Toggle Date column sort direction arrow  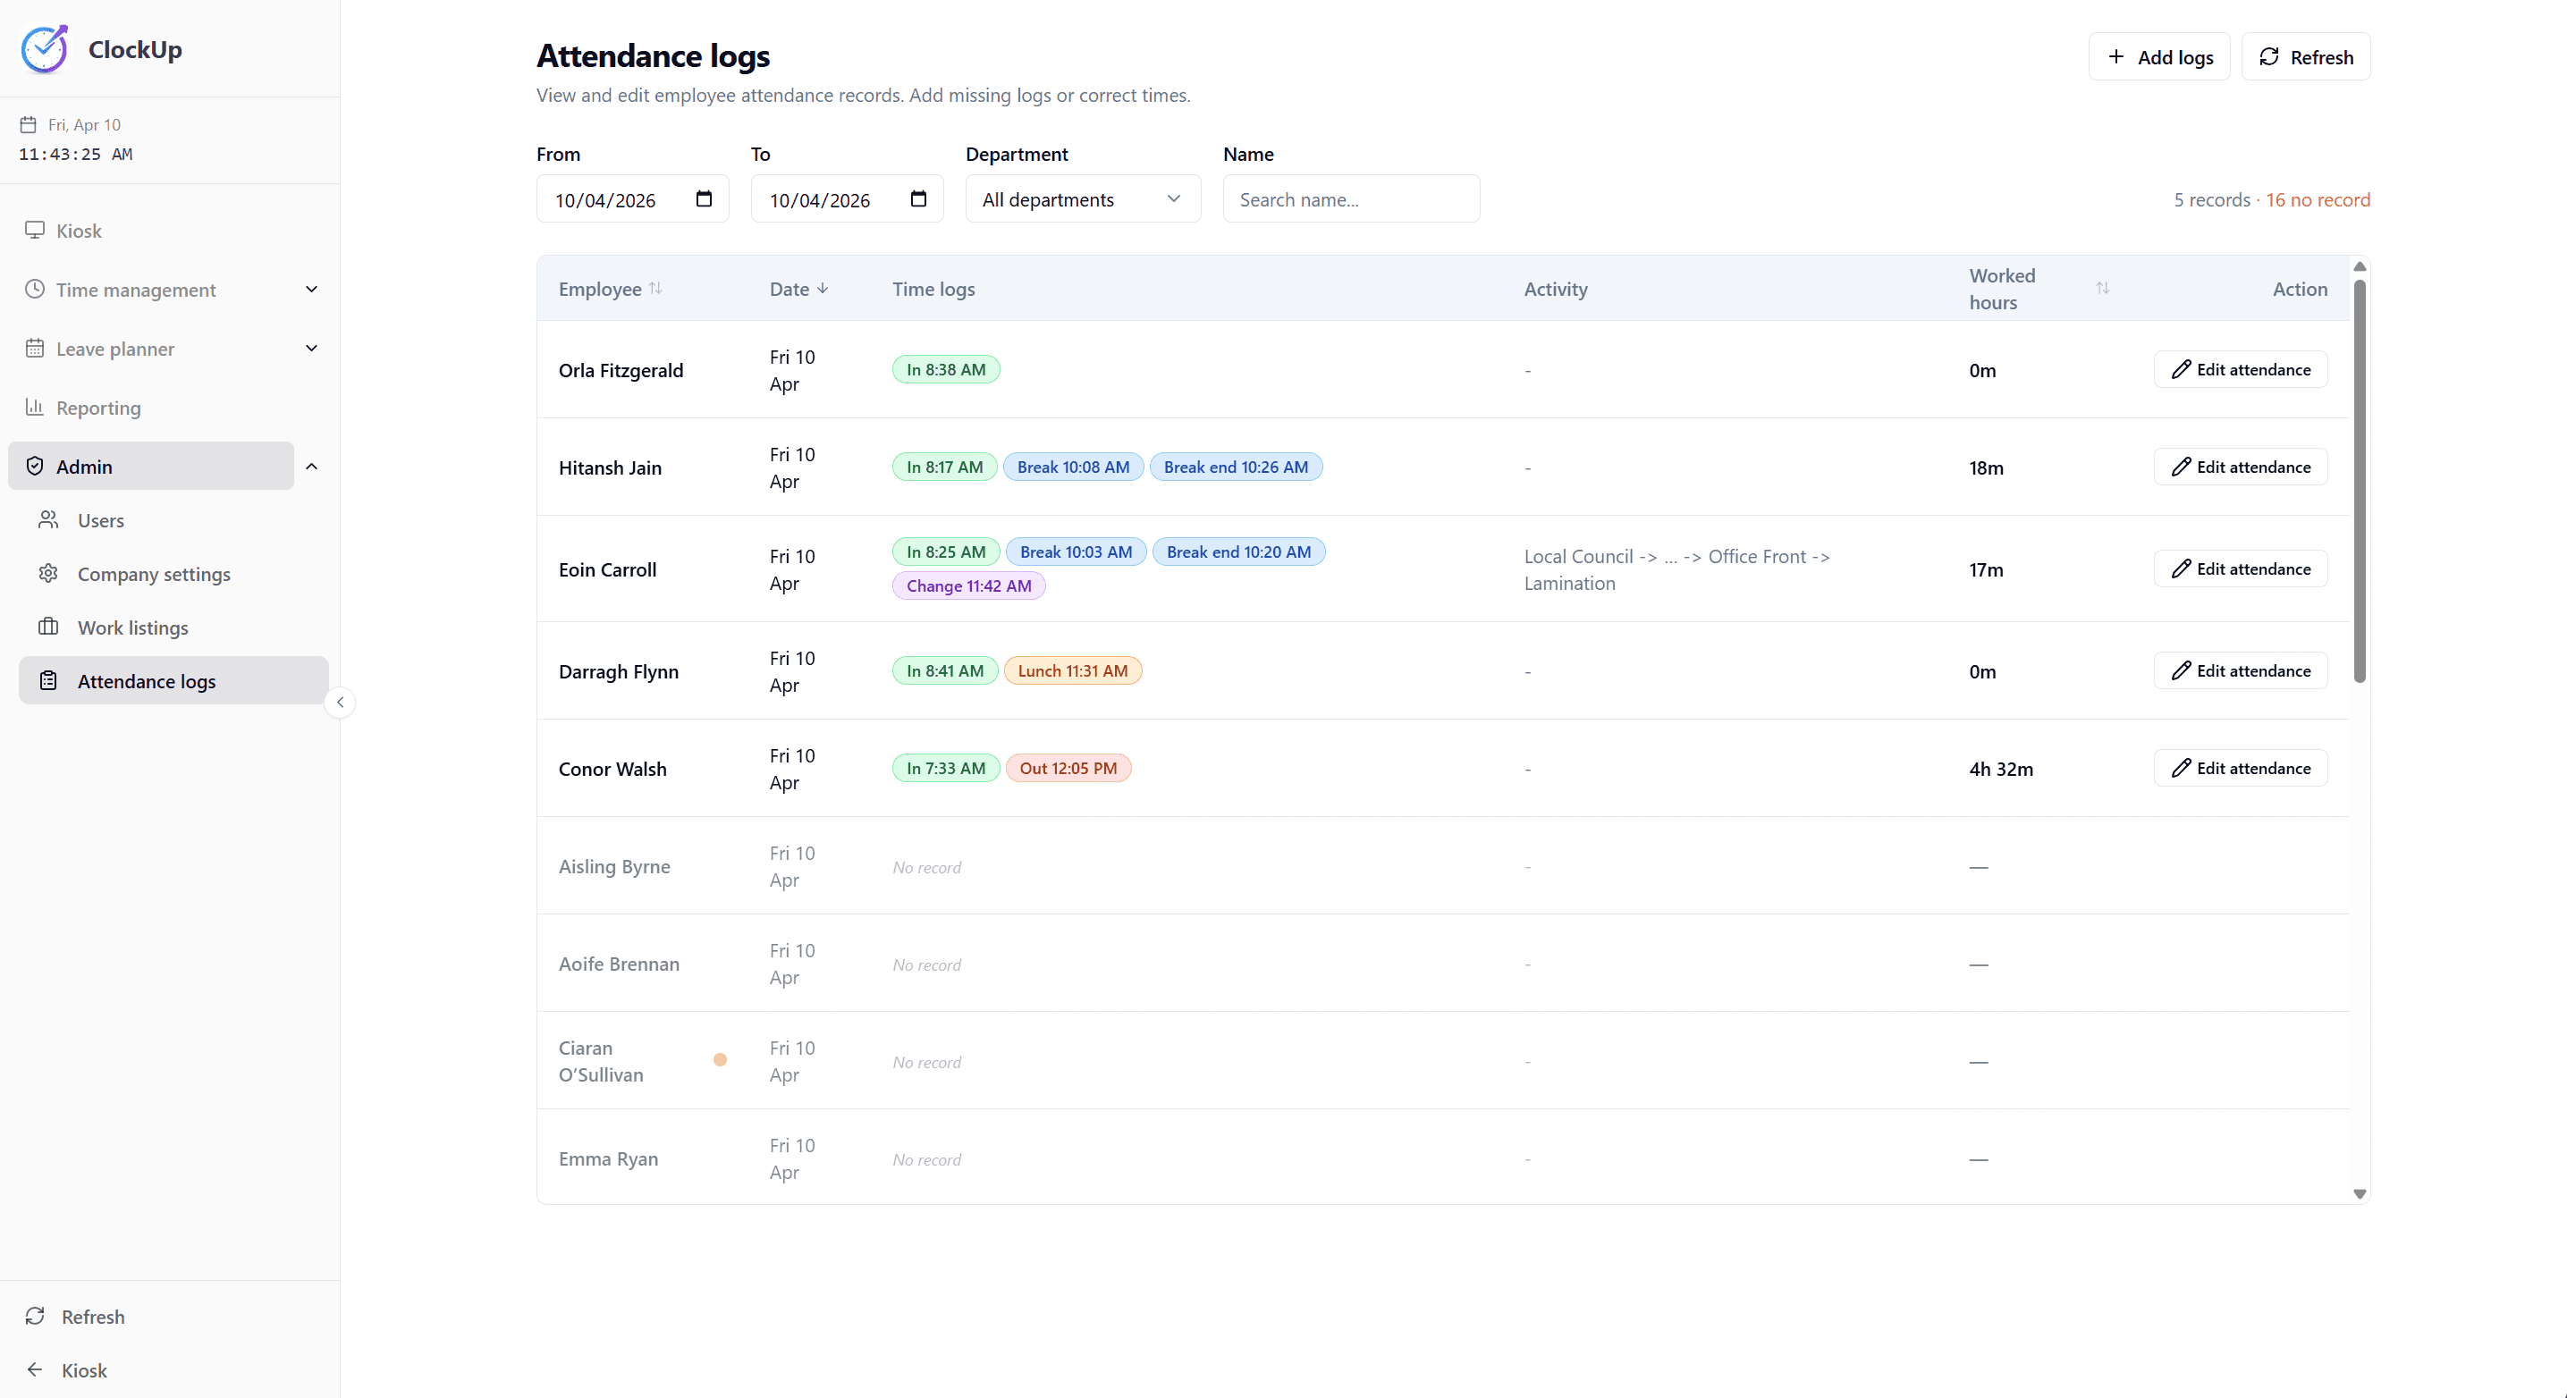click(x=822, y=288)
